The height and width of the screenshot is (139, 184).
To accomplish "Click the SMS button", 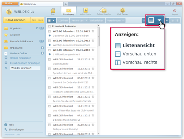I will click(x=41, y=20).
